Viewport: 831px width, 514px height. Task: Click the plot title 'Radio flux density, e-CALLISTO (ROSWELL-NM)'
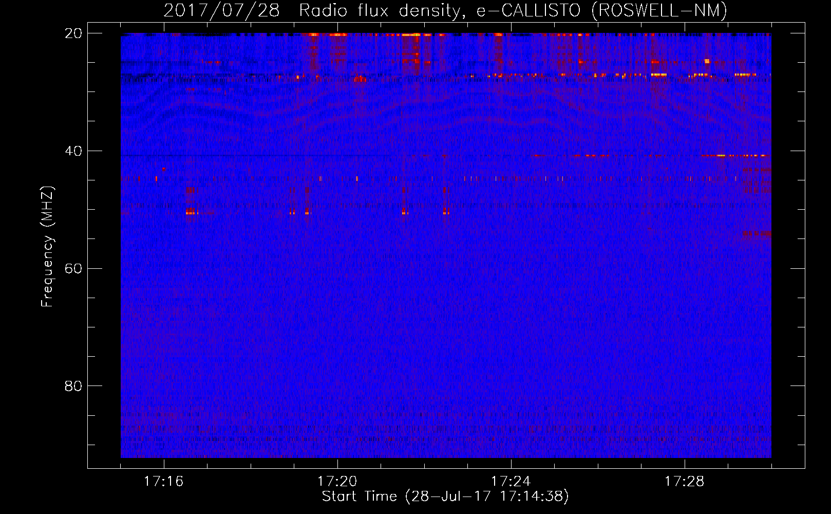[x=513, y=10]
